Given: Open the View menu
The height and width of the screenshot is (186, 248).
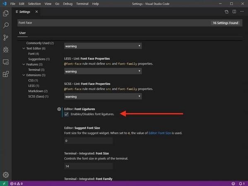Looking at the screenshot, I should (48, 4).
